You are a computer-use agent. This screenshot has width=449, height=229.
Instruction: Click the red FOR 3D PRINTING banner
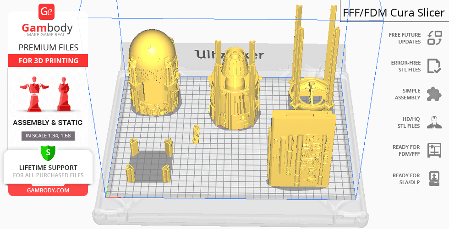pyautogui.click(x=48, y=61)
